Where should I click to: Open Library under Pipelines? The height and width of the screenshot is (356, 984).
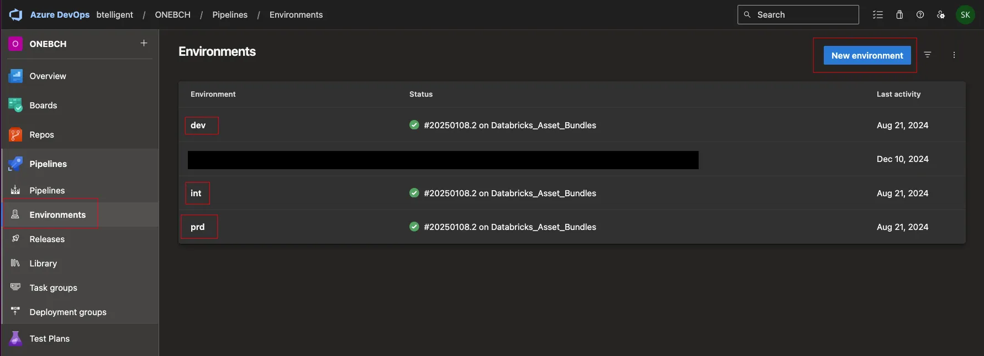pyautogui.click(x=43, y=264)
